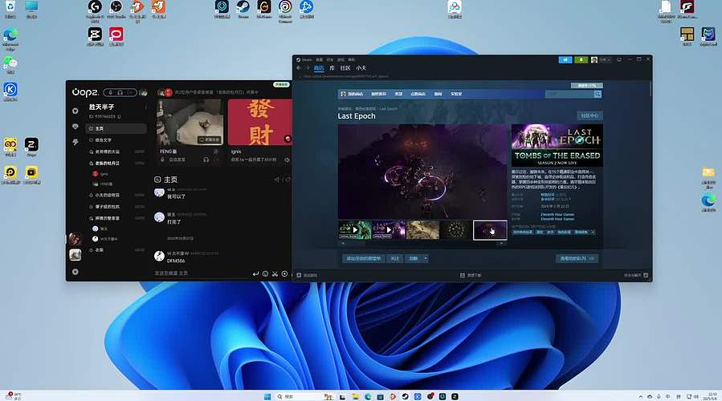
Task: Click the diamond icon in Oopz rail
Action: 75,127
